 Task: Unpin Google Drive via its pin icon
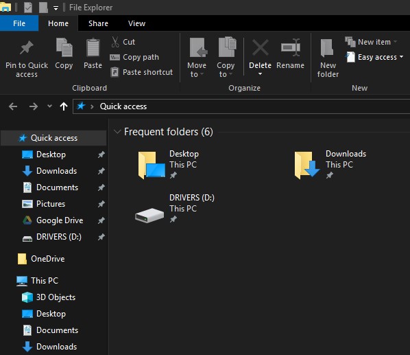click(101, 220)
